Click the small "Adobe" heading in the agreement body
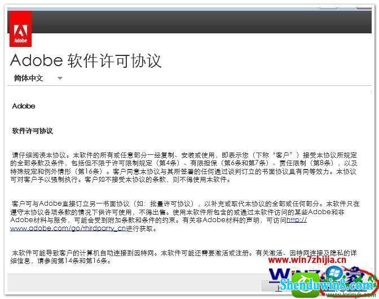 click(x=24, y=106)
